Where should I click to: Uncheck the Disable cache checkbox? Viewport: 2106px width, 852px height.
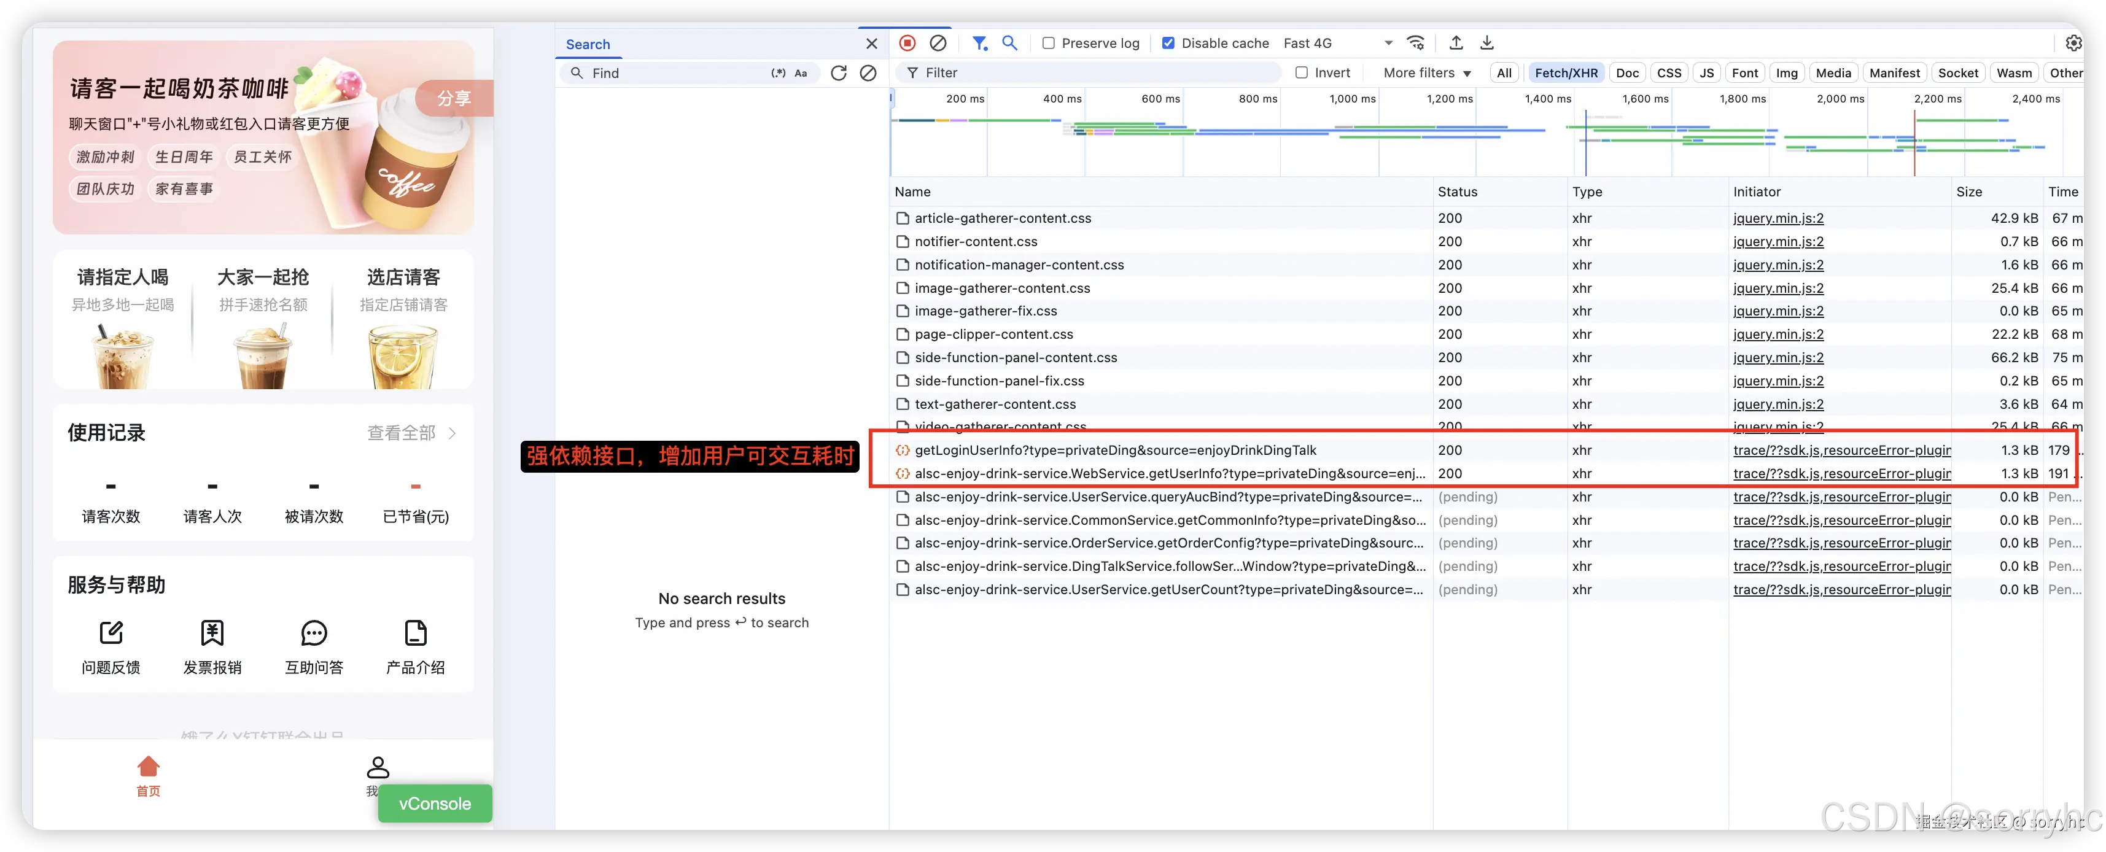pyautogui.click(x=1168, y=44)
